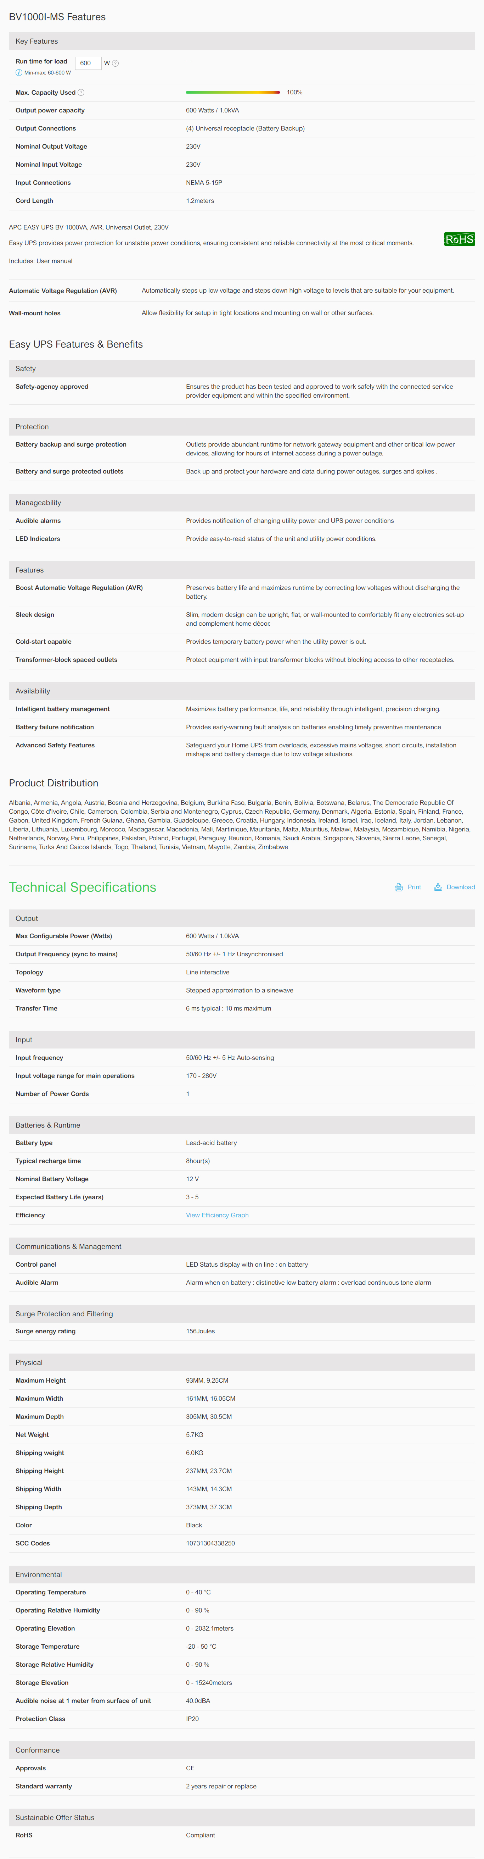The image size is (484, 1859).
Task: Click the Print link text
Action: [414, 887]
